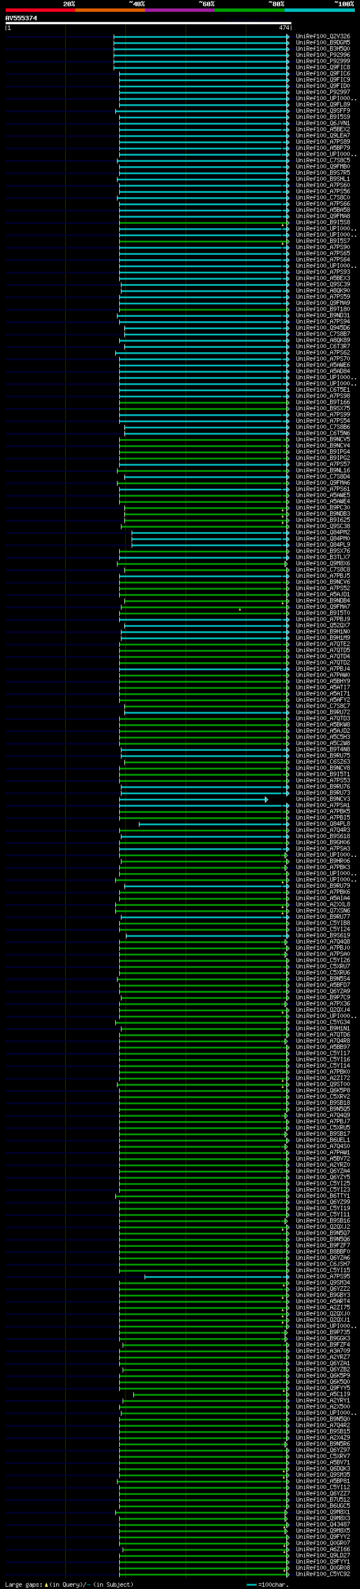This screenshot has width=360, height=1589.
Task: Click the =100char. scale legend text
Action: [x=273, y=1584]
